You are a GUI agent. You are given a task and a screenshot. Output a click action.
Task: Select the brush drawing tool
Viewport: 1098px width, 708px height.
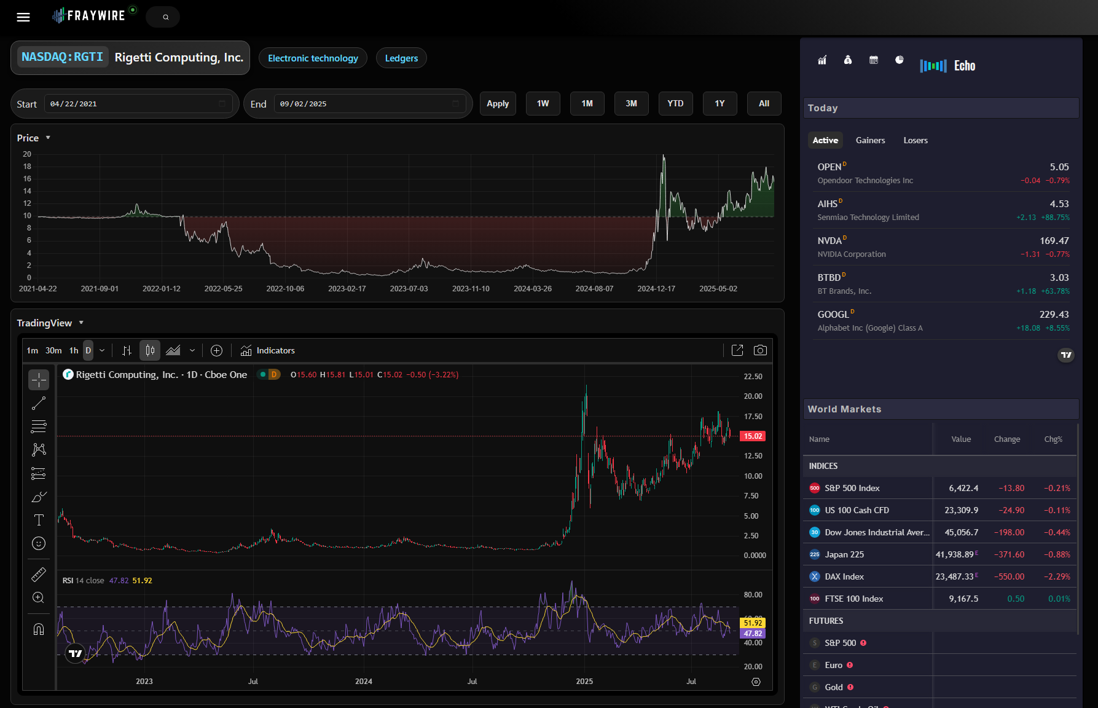coord(39,497)
